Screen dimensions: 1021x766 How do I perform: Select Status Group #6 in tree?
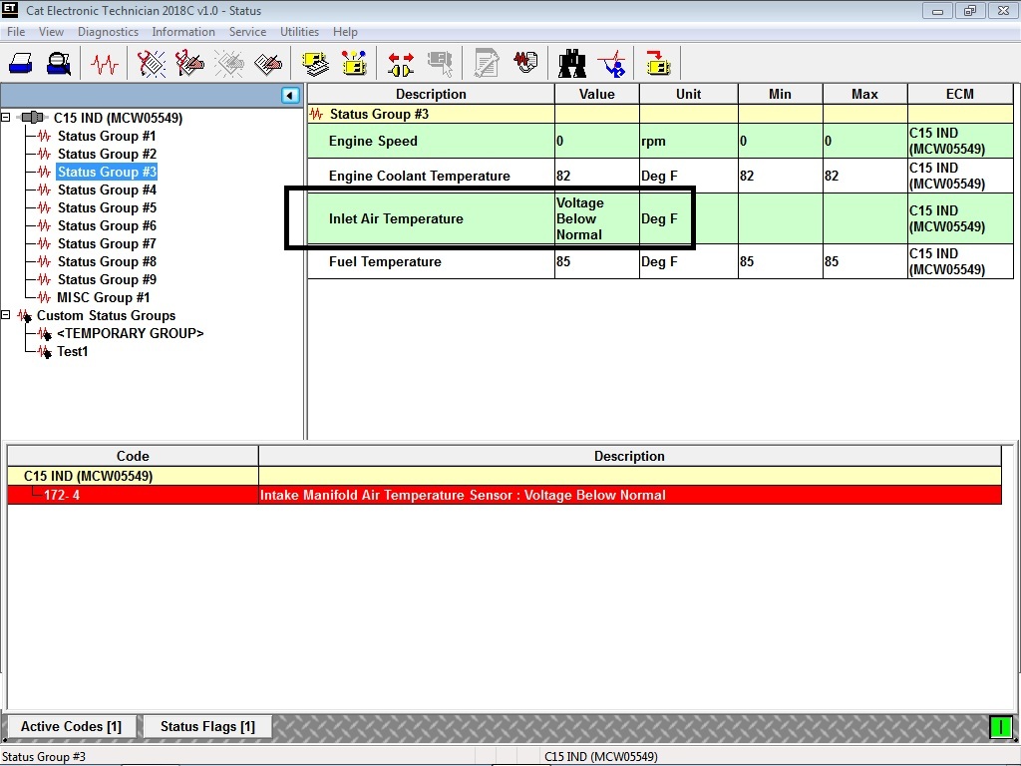pyautogui.click(x=107, y=226)
